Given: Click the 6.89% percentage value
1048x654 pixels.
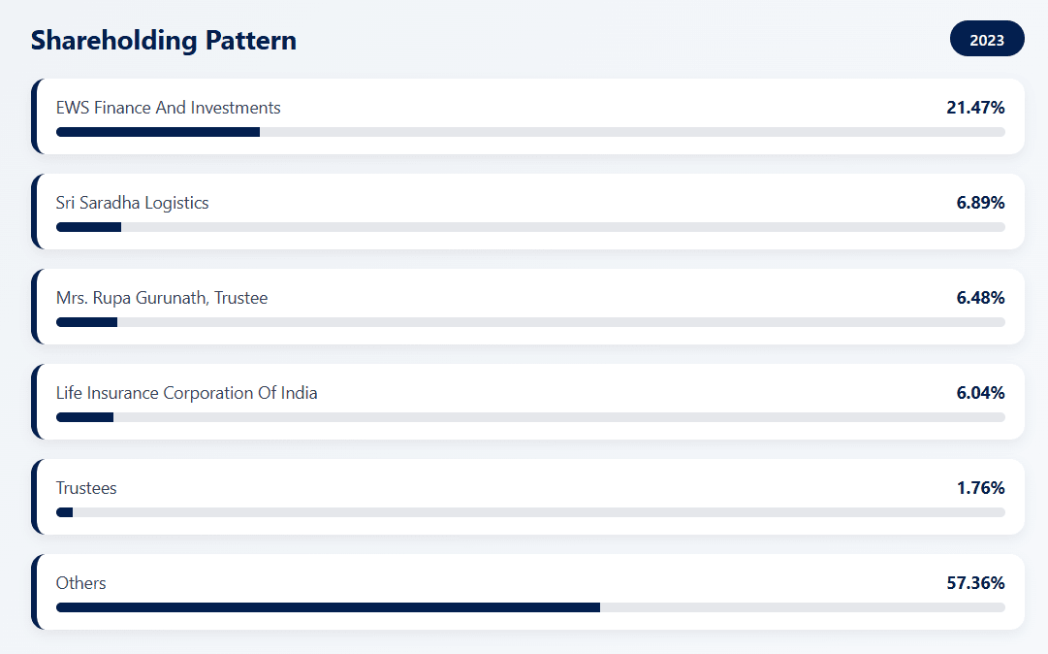Looking at the screenshot, I should (980, 203).
